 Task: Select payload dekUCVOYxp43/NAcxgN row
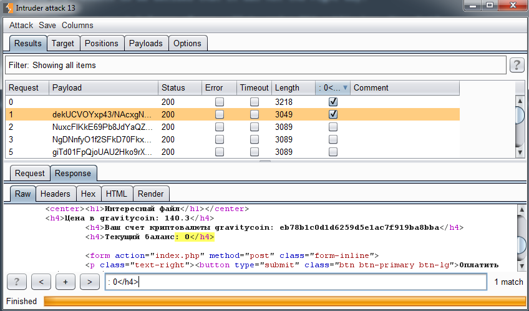pos(233,114)
